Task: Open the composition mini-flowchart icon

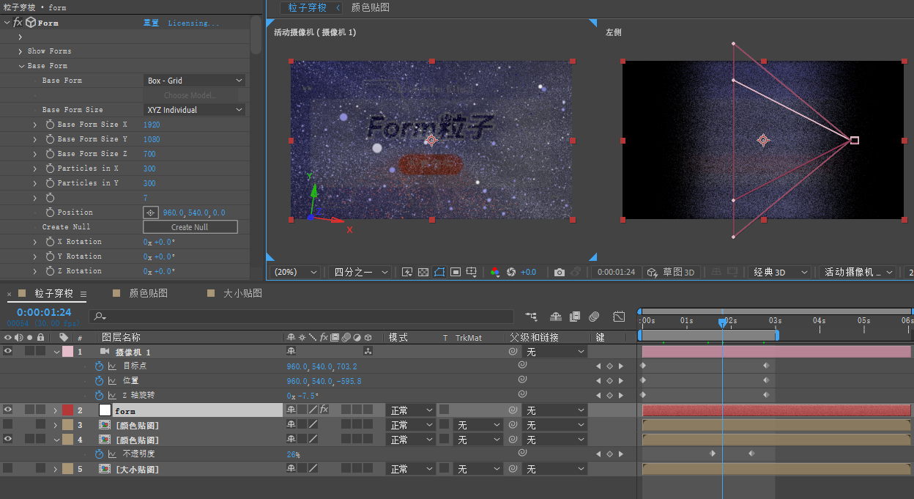Action: click(x=531, y=317)
